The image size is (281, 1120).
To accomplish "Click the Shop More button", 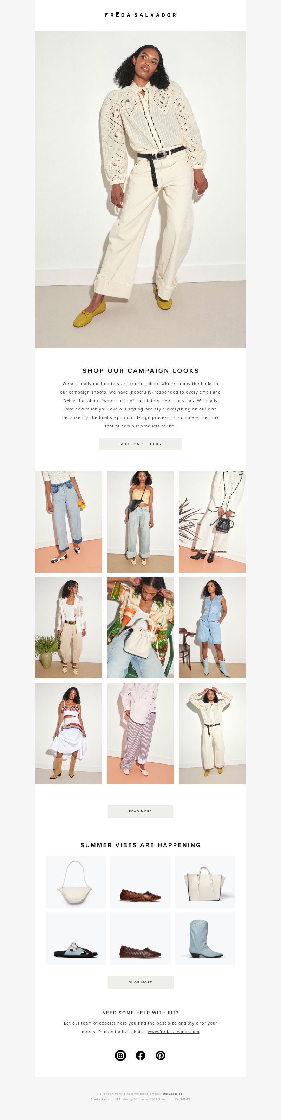I will coord(140,982).
